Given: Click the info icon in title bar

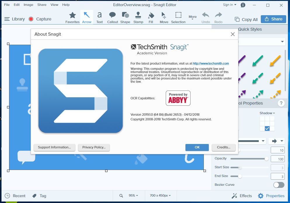Looking at the screenshot, I should [243, 5].
